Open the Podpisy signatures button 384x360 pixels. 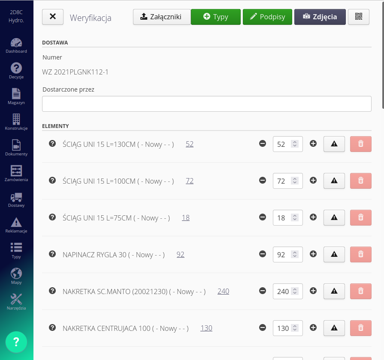click(x=267, y=17)
